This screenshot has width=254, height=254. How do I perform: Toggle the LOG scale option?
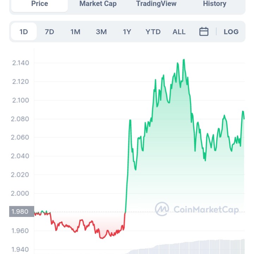(x=231, y=32)
